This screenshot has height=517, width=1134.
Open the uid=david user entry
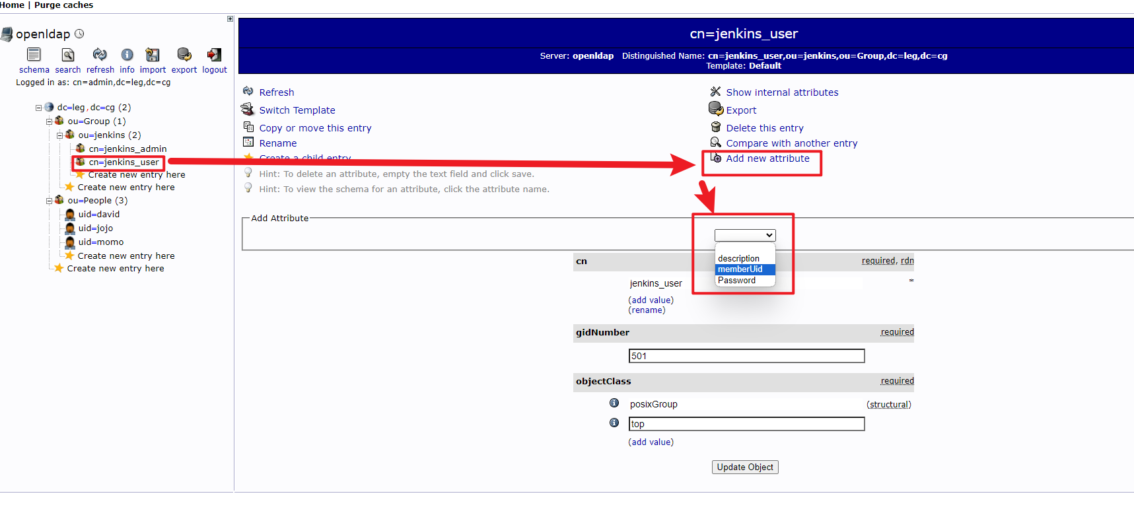(99, 215)
